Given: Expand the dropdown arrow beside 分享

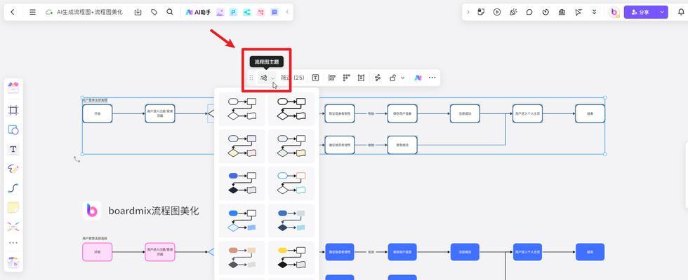Looking at the screenshot, I should point(662,12).
